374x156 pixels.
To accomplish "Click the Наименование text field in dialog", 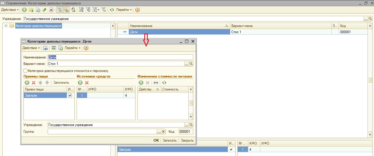I will (x=120, y=57).
